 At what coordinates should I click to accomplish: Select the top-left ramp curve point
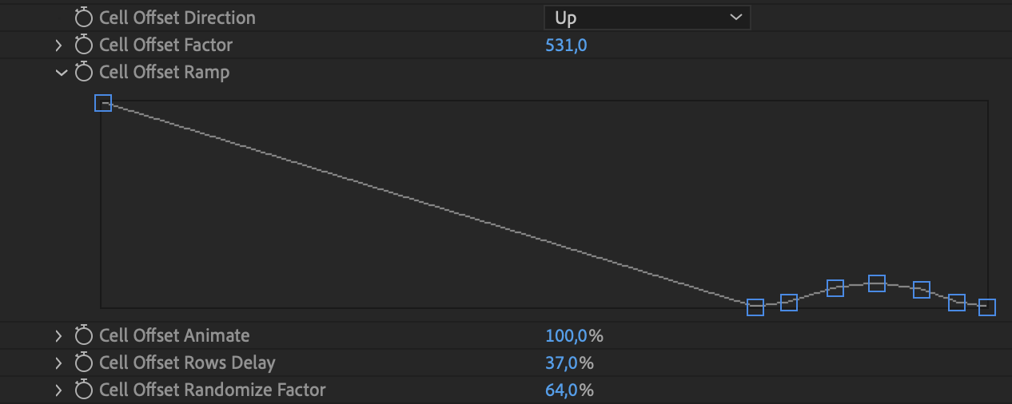[x=103, y=103]
